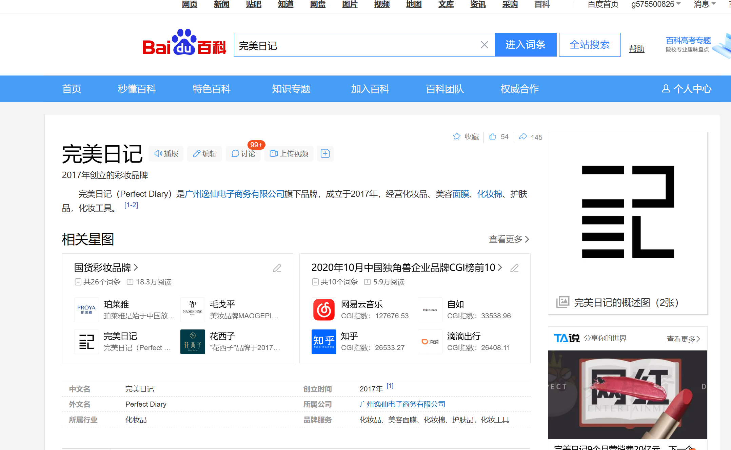Click the picture icon beside 完美日记的概述图
The width and height of the screenshot is (731, 450).
point(563,302)
